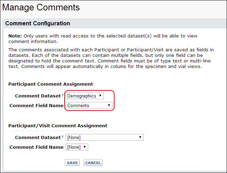Click the Manage Comments page title
The image size is (227, 173).
coord(41,7)
